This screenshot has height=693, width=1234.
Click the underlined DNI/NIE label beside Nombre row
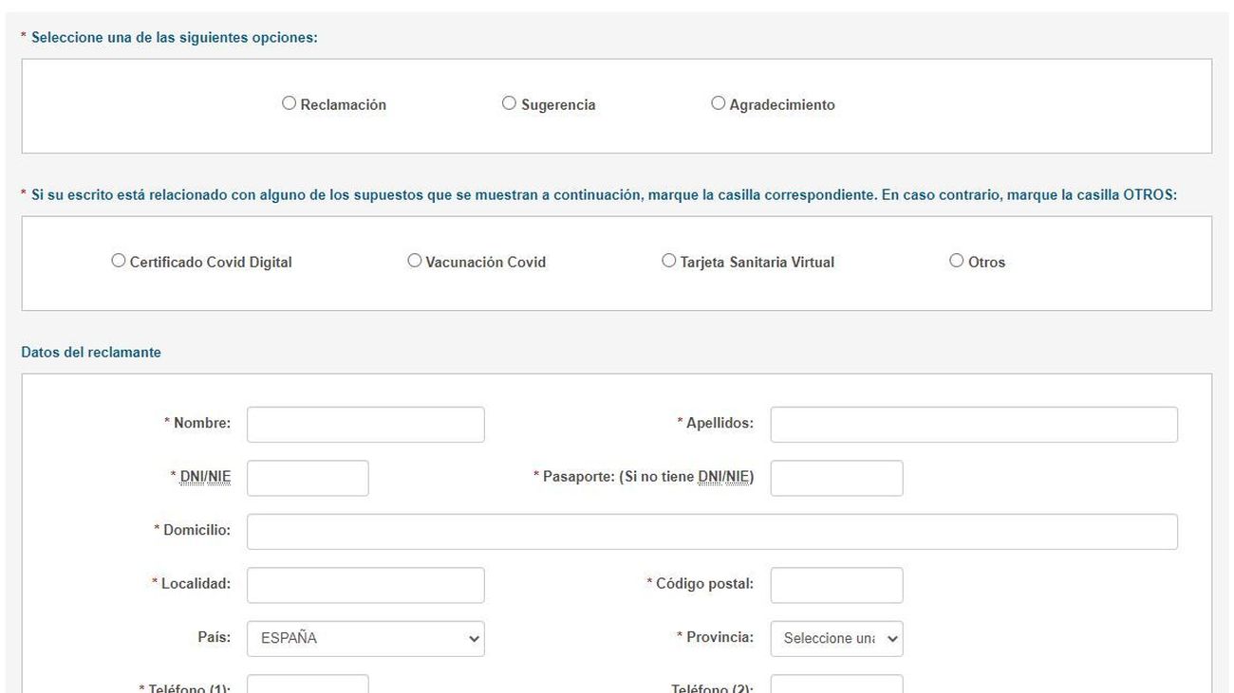point(205,477)
